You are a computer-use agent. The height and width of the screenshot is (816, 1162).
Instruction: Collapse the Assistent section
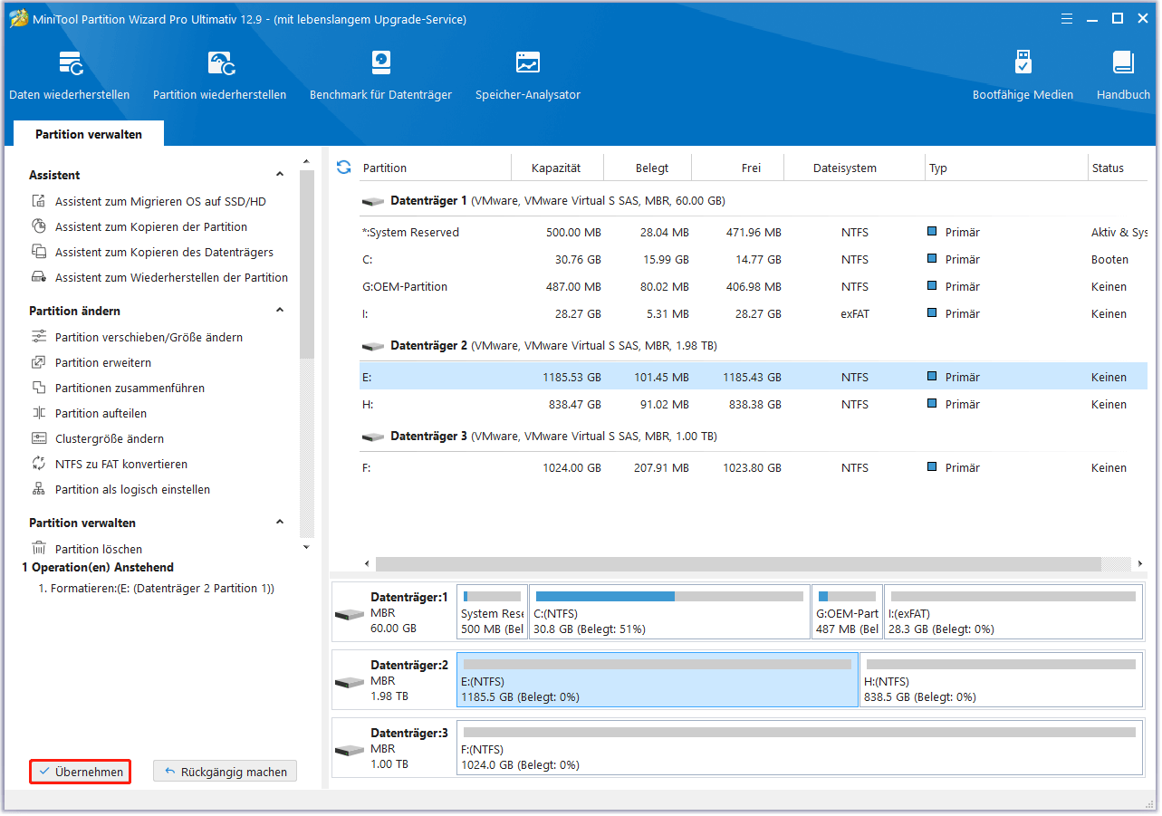(x=280, y=175)
